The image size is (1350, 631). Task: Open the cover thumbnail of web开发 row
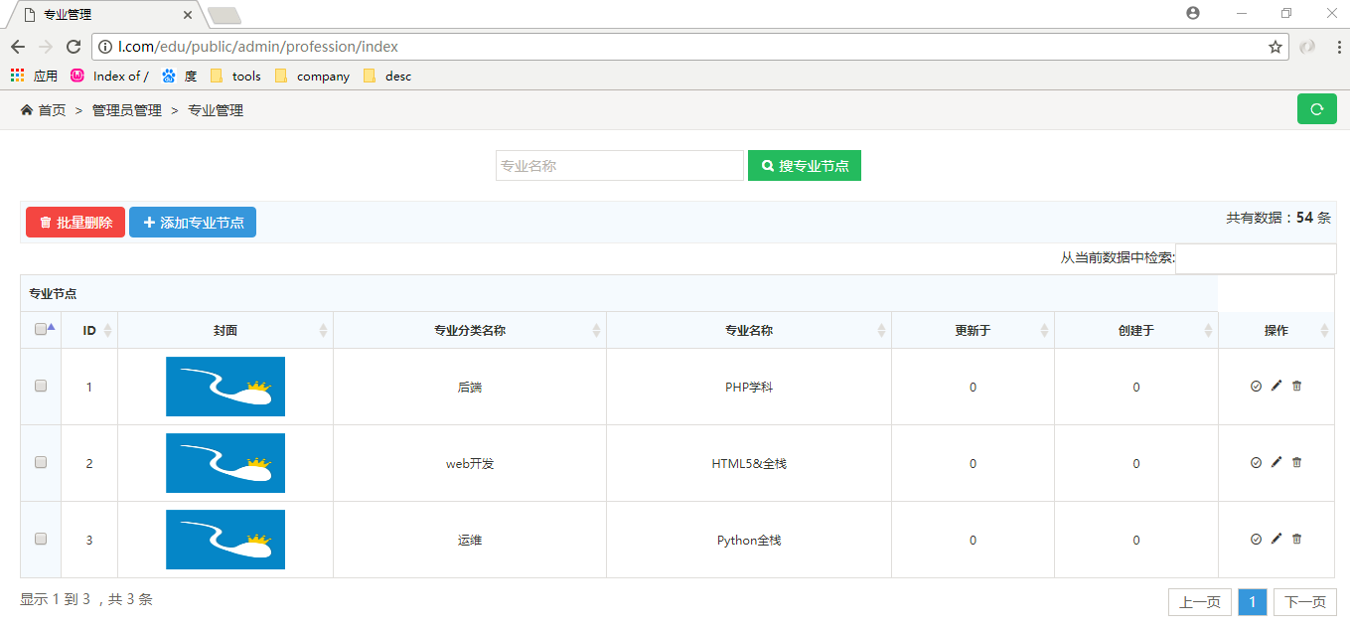click(225, 463)
